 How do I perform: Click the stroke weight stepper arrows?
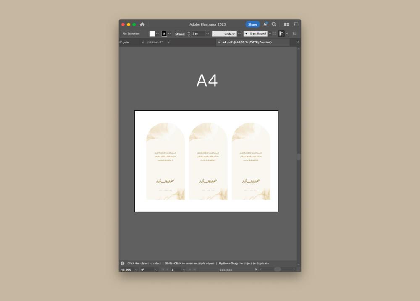click(x=189, y=34)
